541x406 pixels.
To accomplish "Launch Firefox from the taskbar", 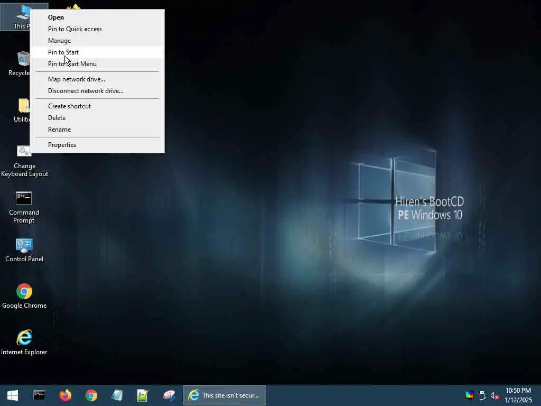I will pyautogui.click(x=65, y=395).
